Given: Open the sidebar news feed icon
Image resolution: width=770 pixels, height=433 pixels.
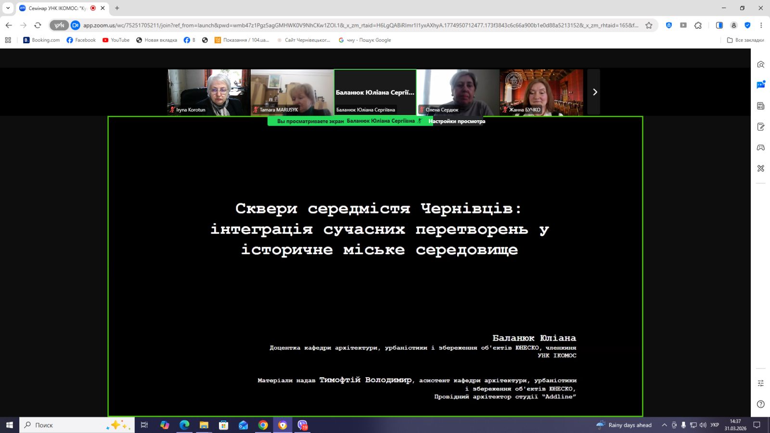Looking at the screenshot, I should [x=761, y=106].
